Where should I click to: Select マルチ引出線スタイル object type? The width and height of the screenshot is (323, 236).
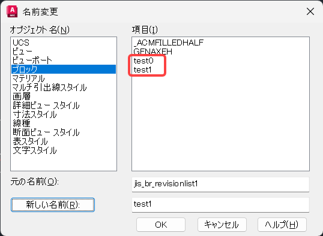click(x=64, y=87)
